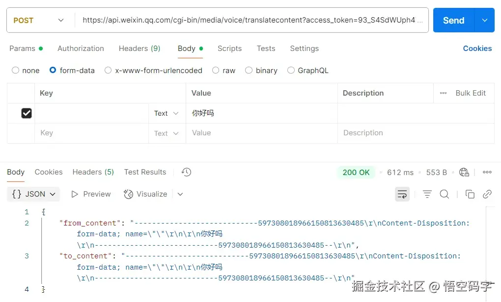Open the Test Results tab

pos(145,172)
